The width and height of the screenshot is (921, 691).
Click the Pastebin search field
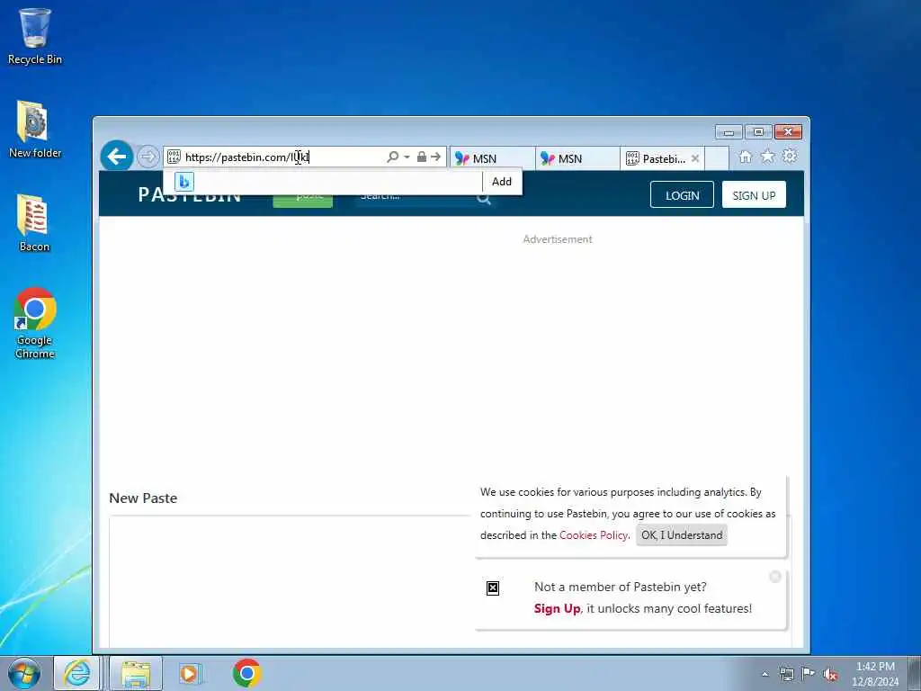[x=414, y=198]
